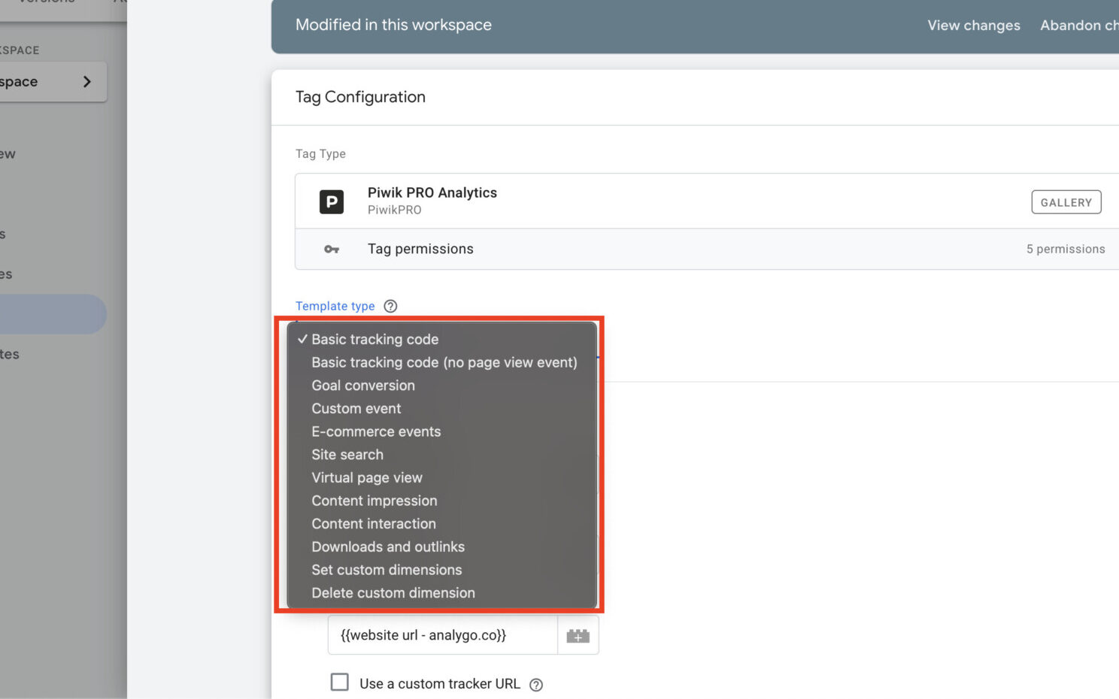Select Basic tracking code option
The height and width of the screenshot is (699, 1119).
pyautogui.click(x=375, y=340)
